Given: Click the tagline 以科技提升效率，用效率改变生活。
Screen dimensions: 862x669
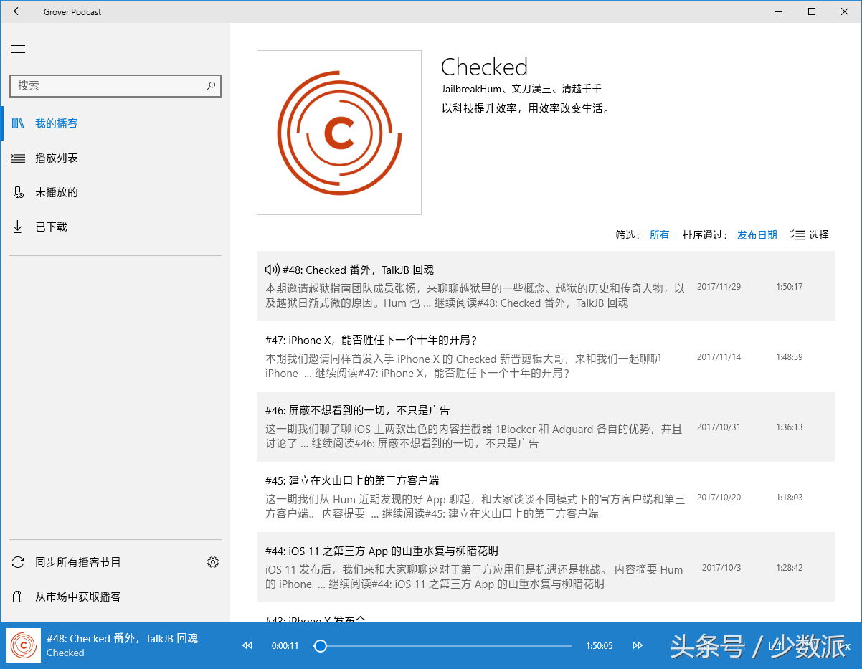Looking at the screenshot, I should (527, 109).
